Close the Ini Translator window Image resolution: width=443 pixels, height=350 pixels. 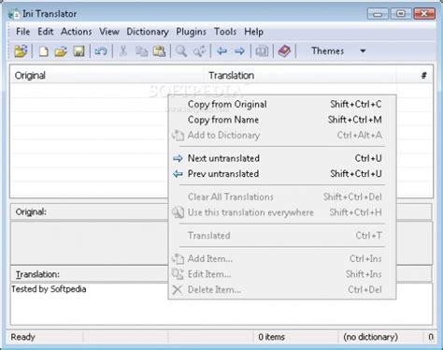tap(424, 14)
